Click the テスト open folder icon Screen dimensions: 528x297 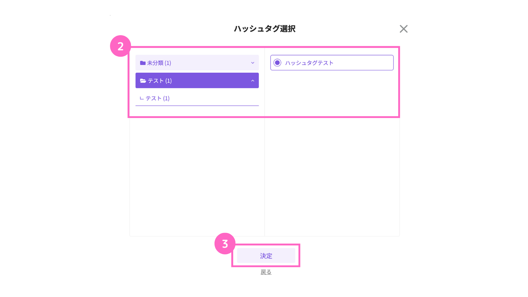click(x=143, y=81)
